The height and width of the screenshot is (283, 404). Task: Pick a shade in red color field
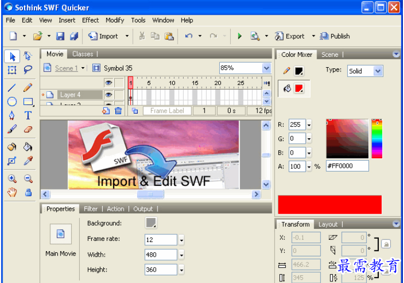[347, 139]
